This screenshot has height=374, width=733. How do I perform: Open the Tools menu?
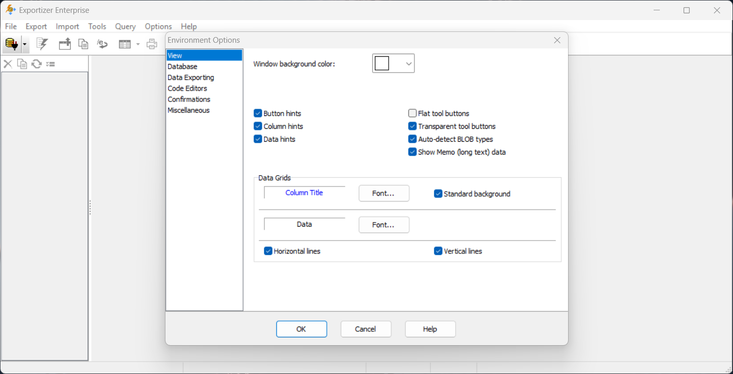(x=97, y=26)
